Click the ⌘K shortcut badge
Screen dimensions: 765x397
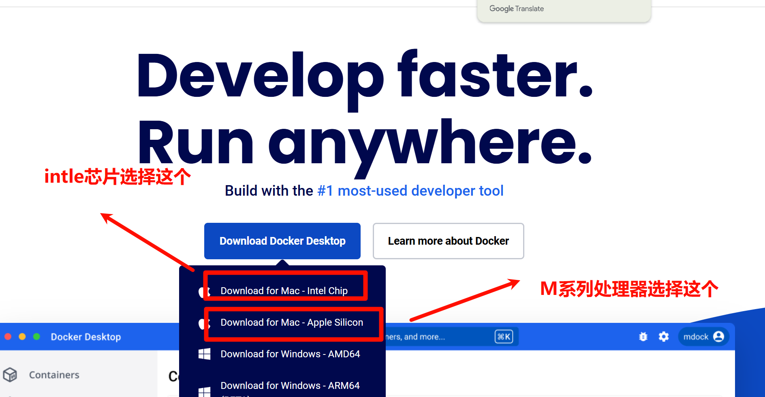[x=504, y=337]
